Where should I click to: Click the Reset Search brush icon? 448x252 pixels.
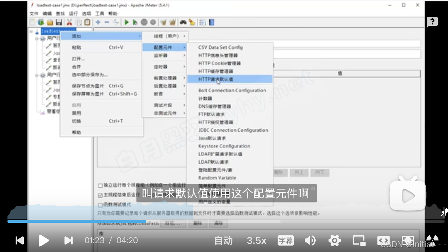click(192, 22)
